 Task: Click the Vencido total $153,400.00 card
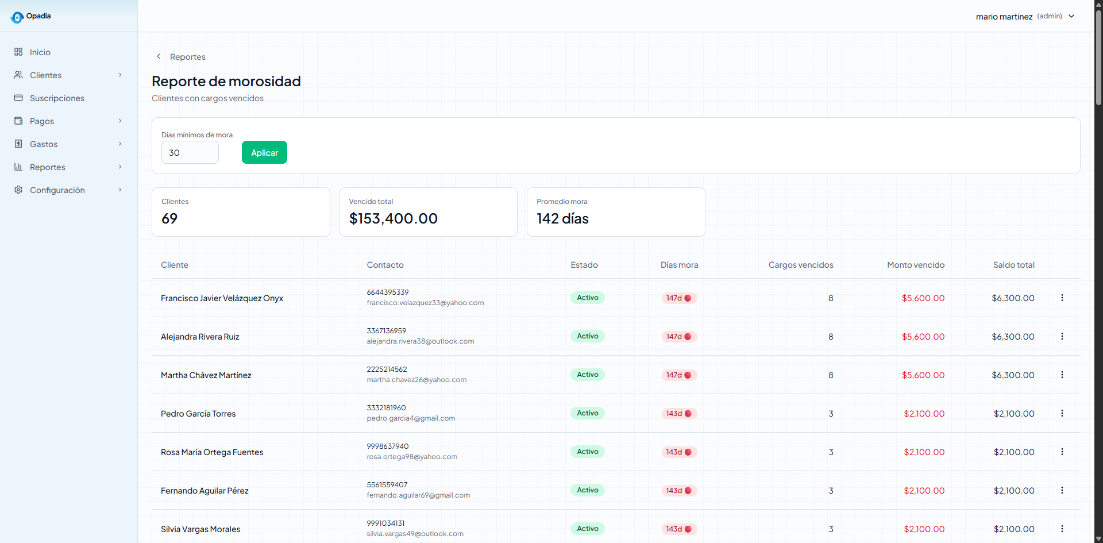429,212
